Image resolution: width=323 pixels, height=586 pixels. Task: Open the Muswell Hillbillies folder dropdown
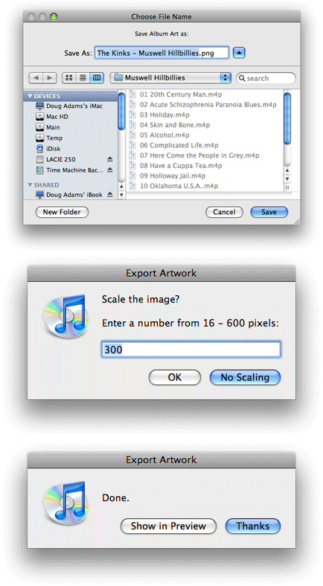pyautogui.click(x=171, y=78)
